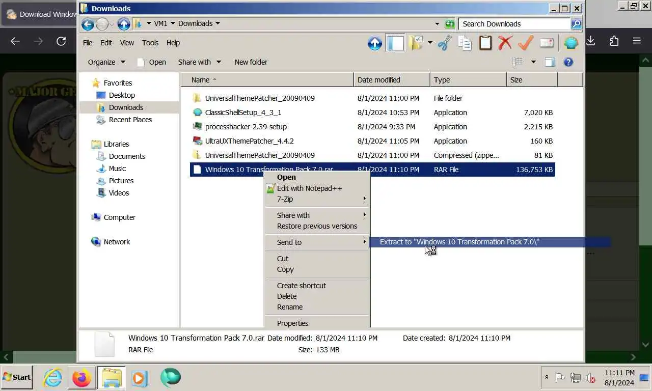Click the blue Up arrow in the Classic Shell toolbar

pyautogui.click(x=375, y=43)
